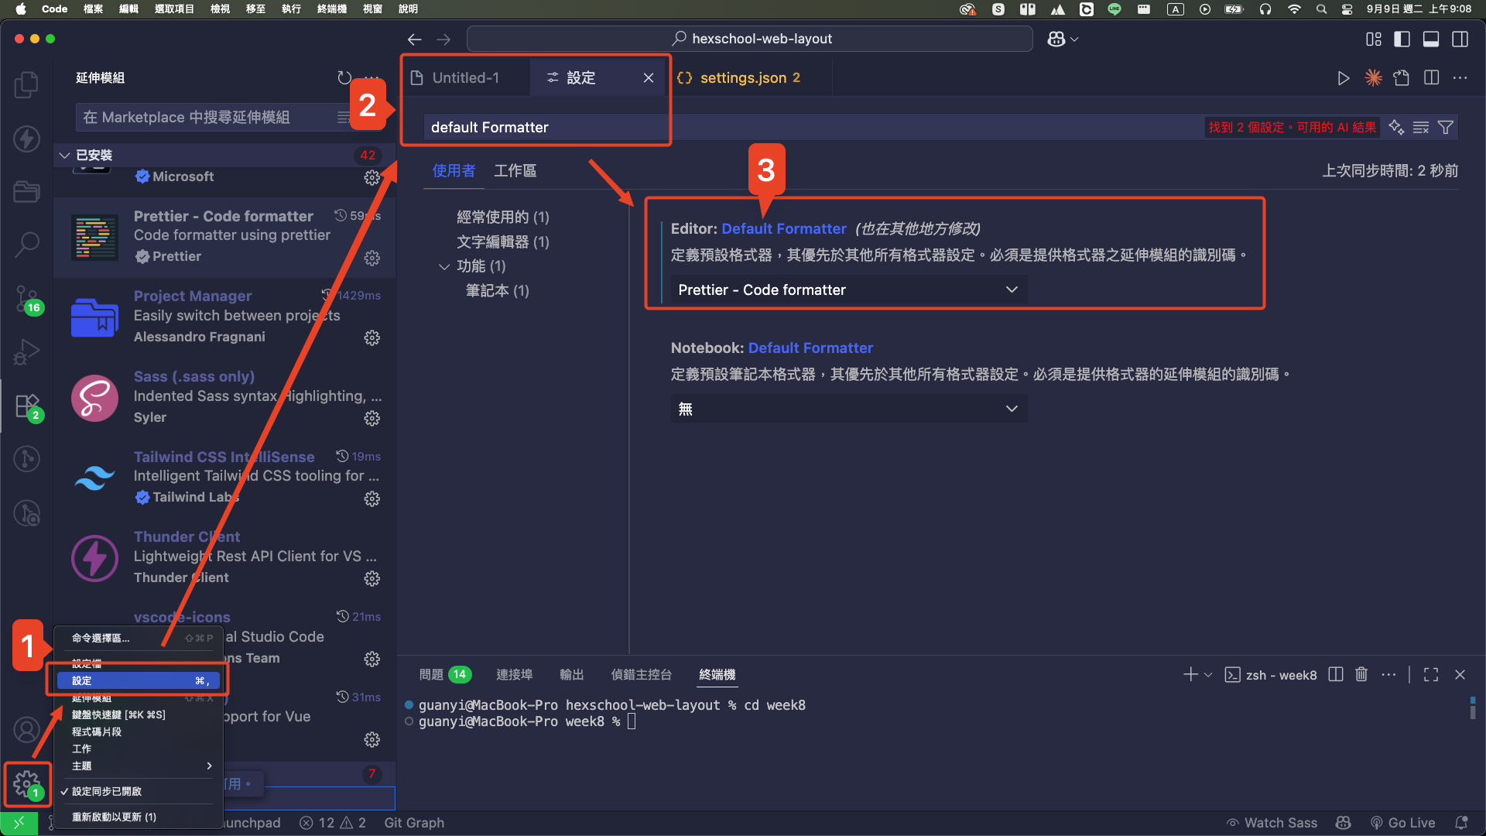The image size is (1486, 836).
Task: Toggle the secondary side bar visibility
Action: click(x=1460, y=39)
